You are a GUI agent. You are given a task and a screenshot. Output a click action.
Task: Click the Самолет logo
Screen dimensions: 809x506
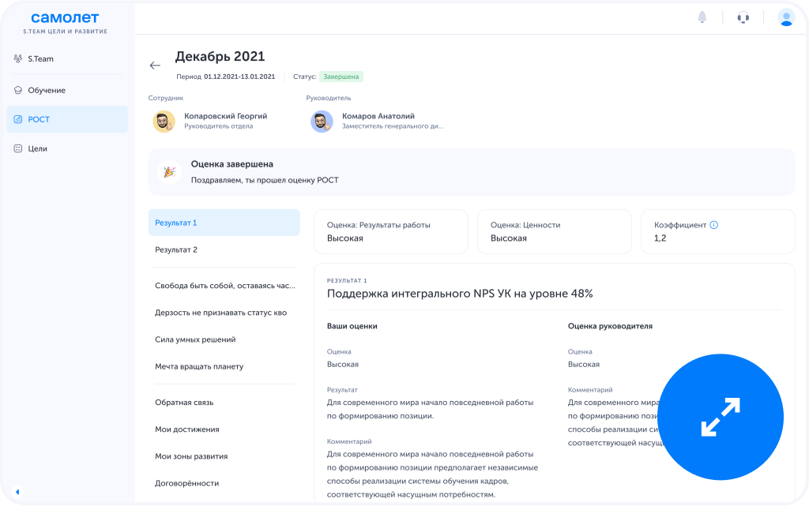pyautogui.click(x=66, y=17)
